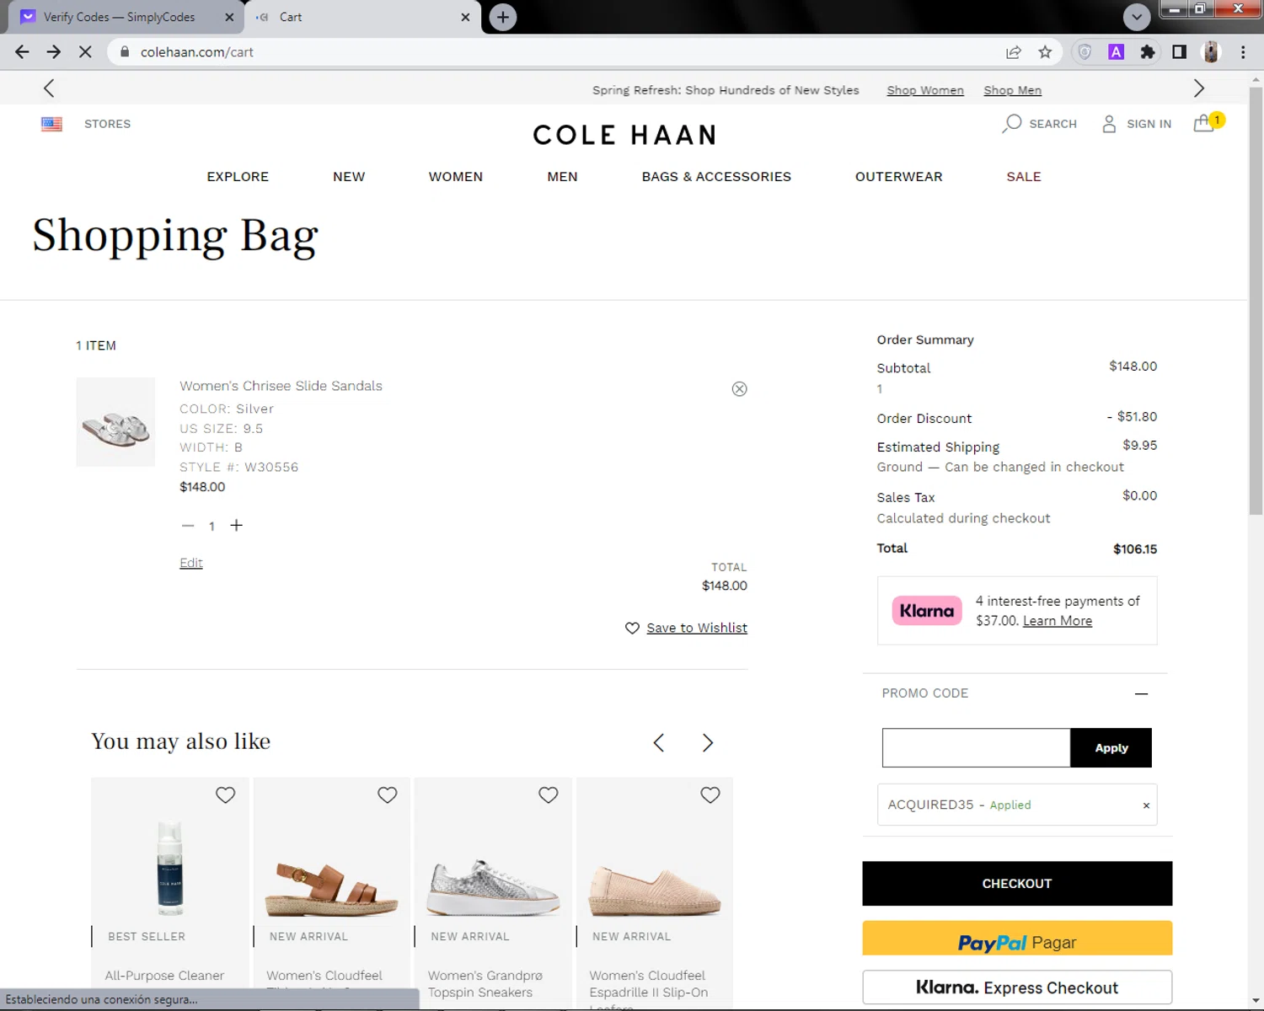The height and width of the screenshot is (1011, 1264).
Task: Collapse the PROMO CODE section
Action: [x=1141, y=693]
